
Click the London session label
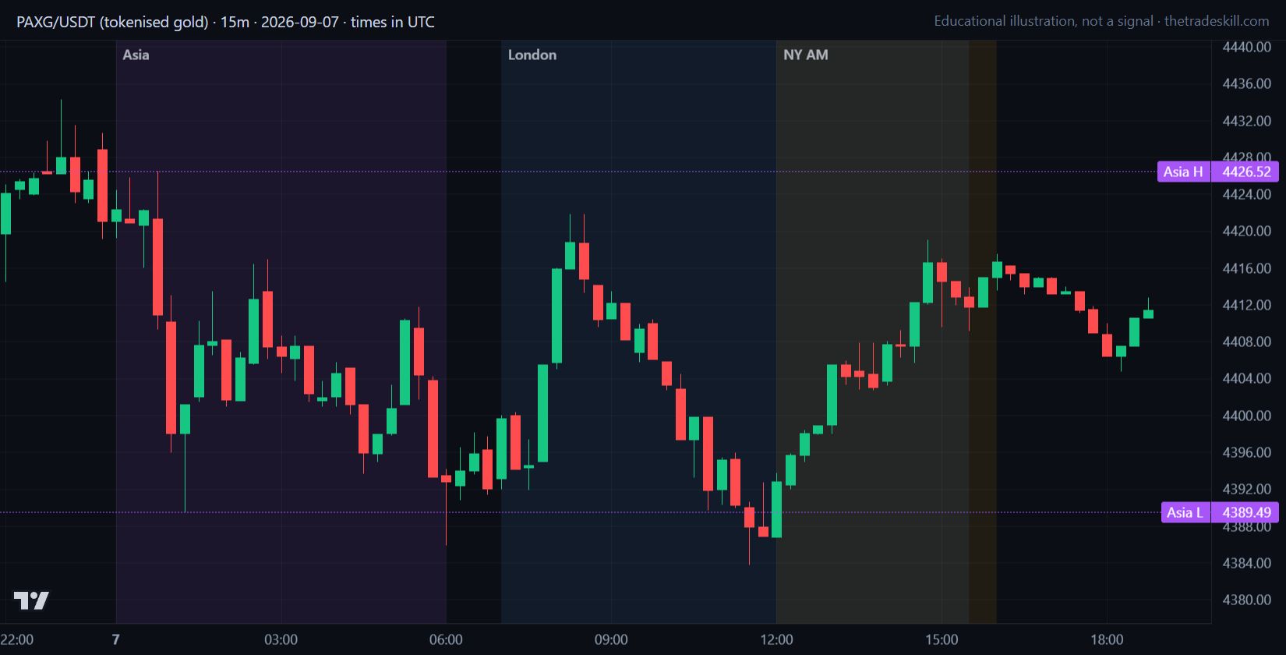click(532, 55)
